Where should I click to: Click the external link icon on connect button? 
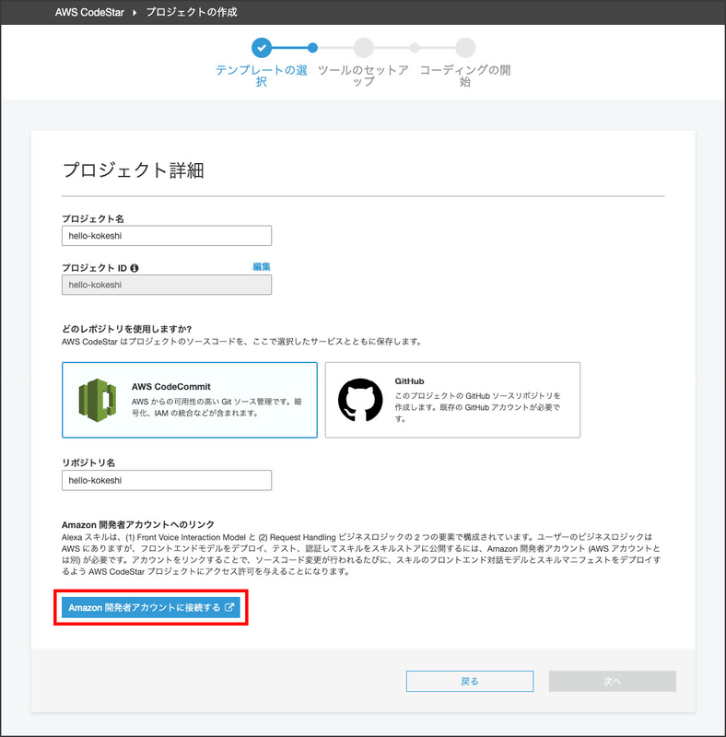[x=229, y=607]
